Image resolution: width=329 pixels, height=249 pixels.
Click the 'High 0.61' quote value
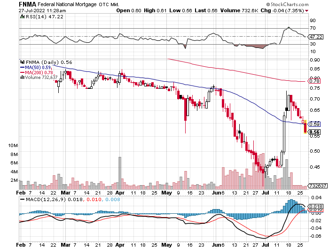155,10
